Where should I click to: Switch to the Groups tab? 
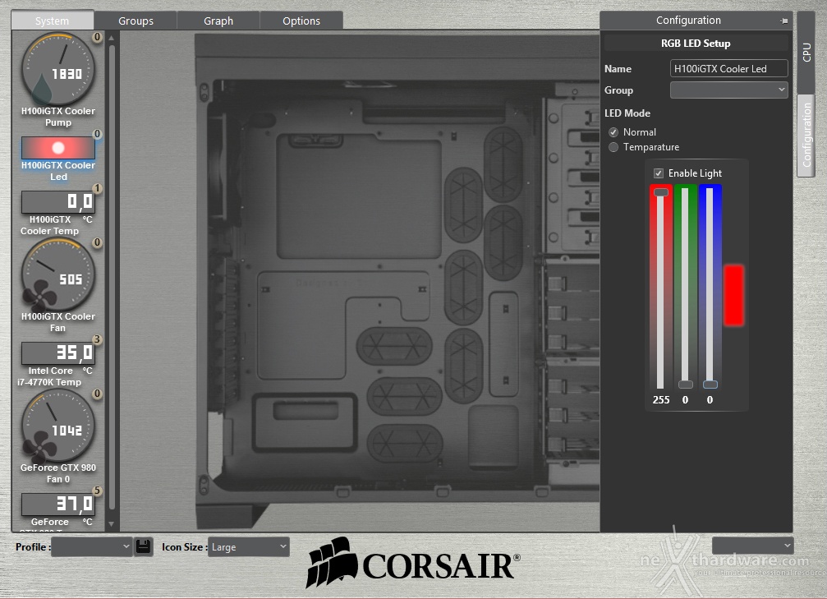click(136, 21)
